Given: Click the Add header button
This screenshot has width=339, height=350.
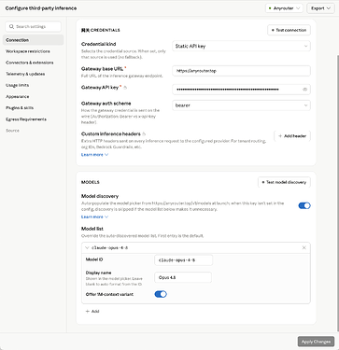Looking at the screenshot, I should (x=292, y=136).
